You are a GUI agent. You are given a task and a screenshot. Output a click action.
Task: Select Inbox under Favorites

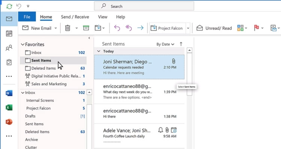pyautogui.click(x=53, y=53)
